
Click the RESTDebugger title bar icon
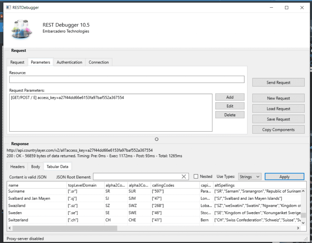click(x=8, y=8)
